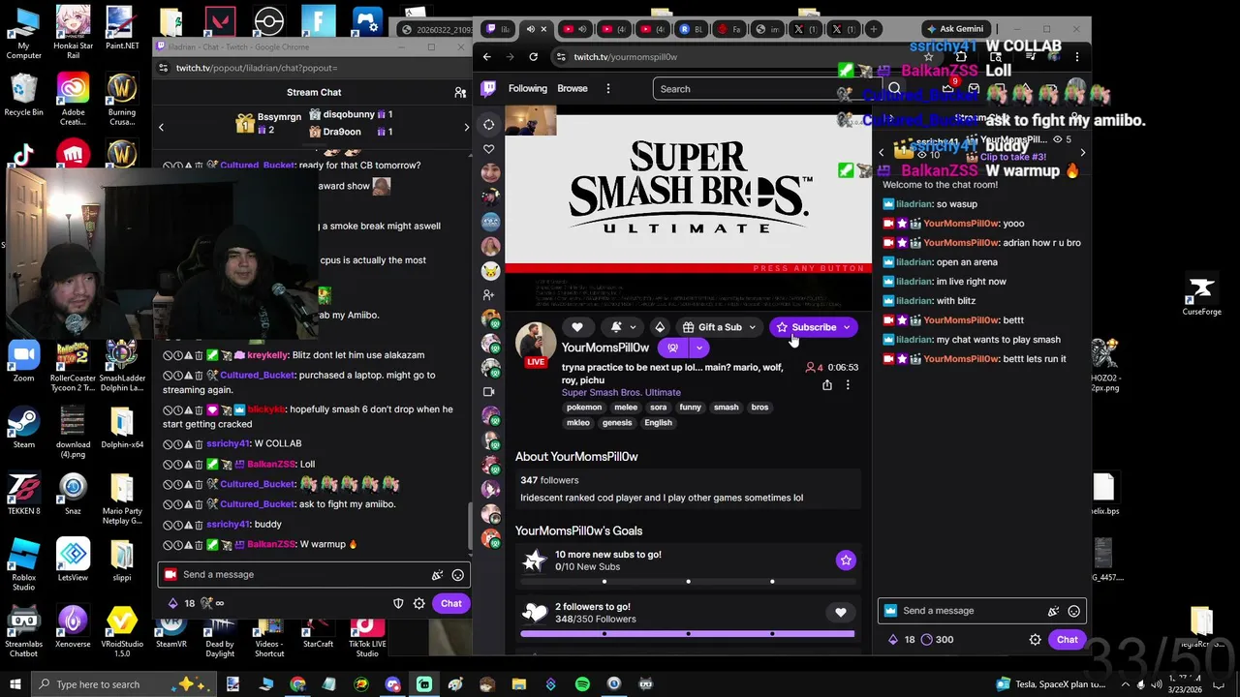Click the sidebar heart Followed Channels icon
The image size is (1240, 697).
[489, 149]
